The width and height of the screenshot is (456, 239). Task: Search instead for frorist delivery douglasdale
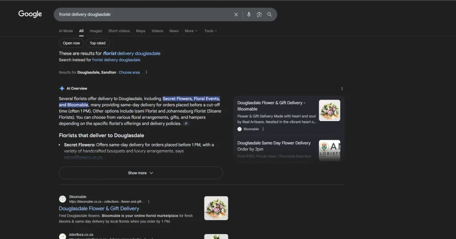tap(116, 60)
